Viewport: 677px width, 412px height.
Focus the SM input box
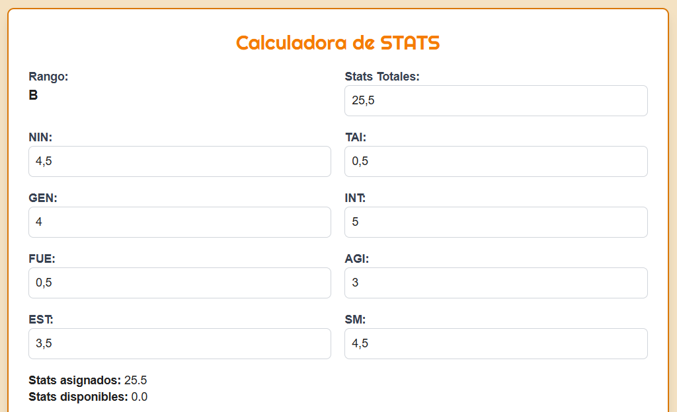pos(496,343)
